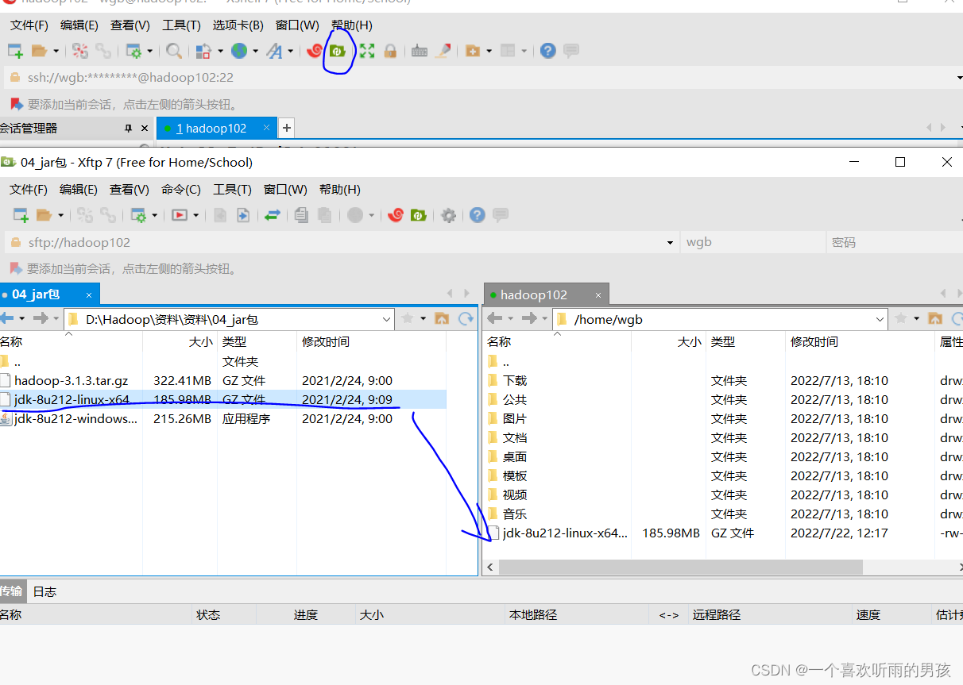Open Xshell 选项卡(B) menu
The height and width of the screenshot is (685, 963).
coord(238,25)
